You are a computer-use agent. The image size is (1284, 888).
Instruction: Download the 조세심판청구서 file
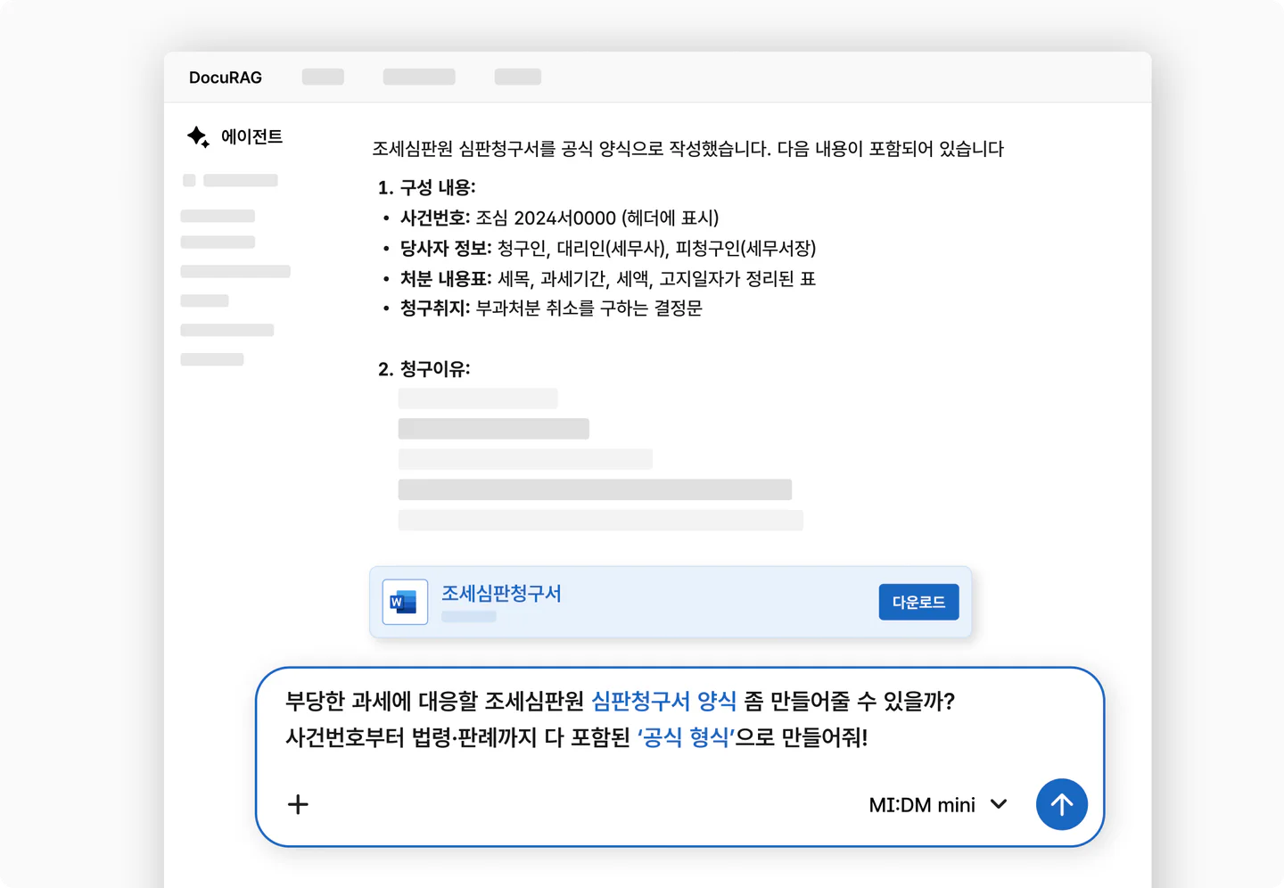[918, 602]
